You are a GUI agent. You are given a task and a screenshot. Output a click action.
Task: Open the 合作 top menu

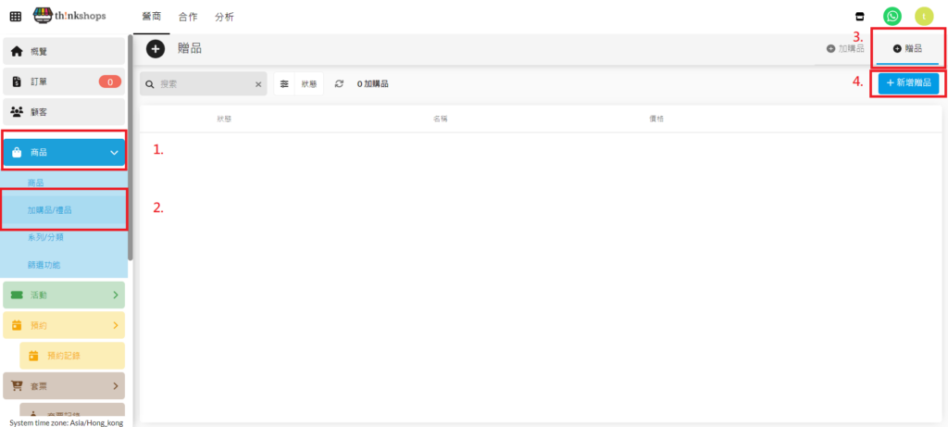coord(188,17)
